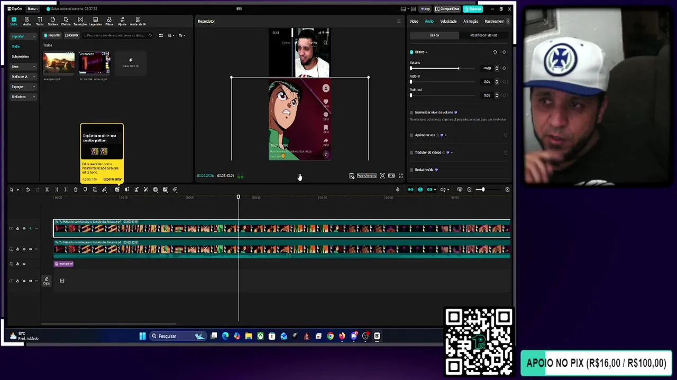Select the example.mp4 media thumbnail
Screen dimensions: 677x380
point(59,63)
